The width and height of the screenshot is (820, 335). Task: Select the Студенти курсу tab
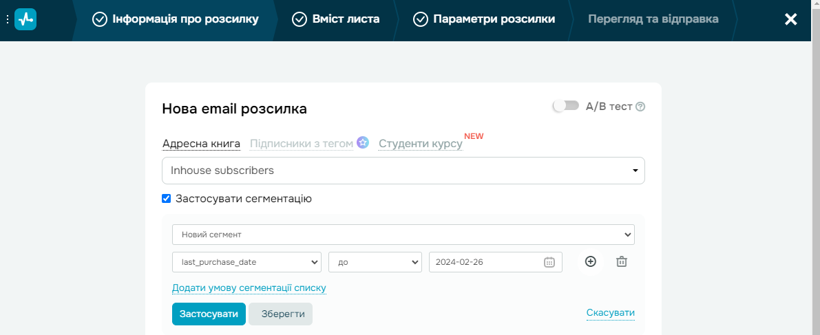[421, 144]
